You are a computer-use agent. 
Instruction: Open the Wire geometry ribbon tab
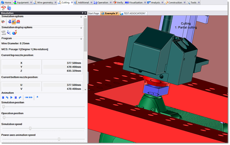click(x=43, y=3)
